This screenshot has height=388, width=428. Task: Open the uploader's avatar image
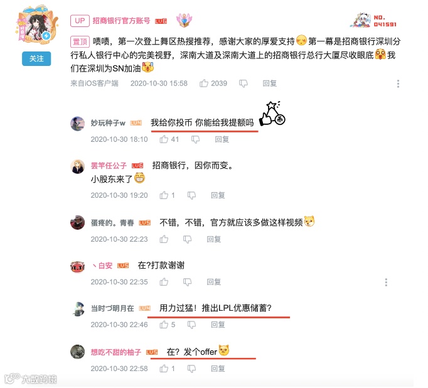[x=36, y=24]
